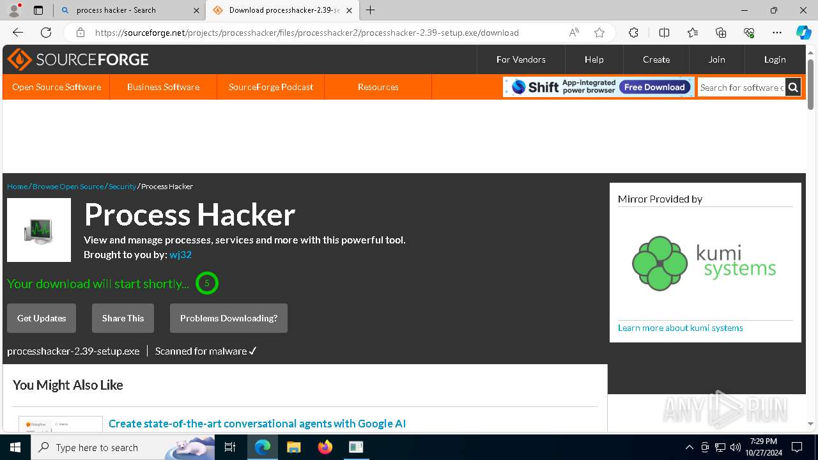Viewport: 818px width, 460px height.
Task: Open Favorites list icon
Action: click(x=693, y=33)
